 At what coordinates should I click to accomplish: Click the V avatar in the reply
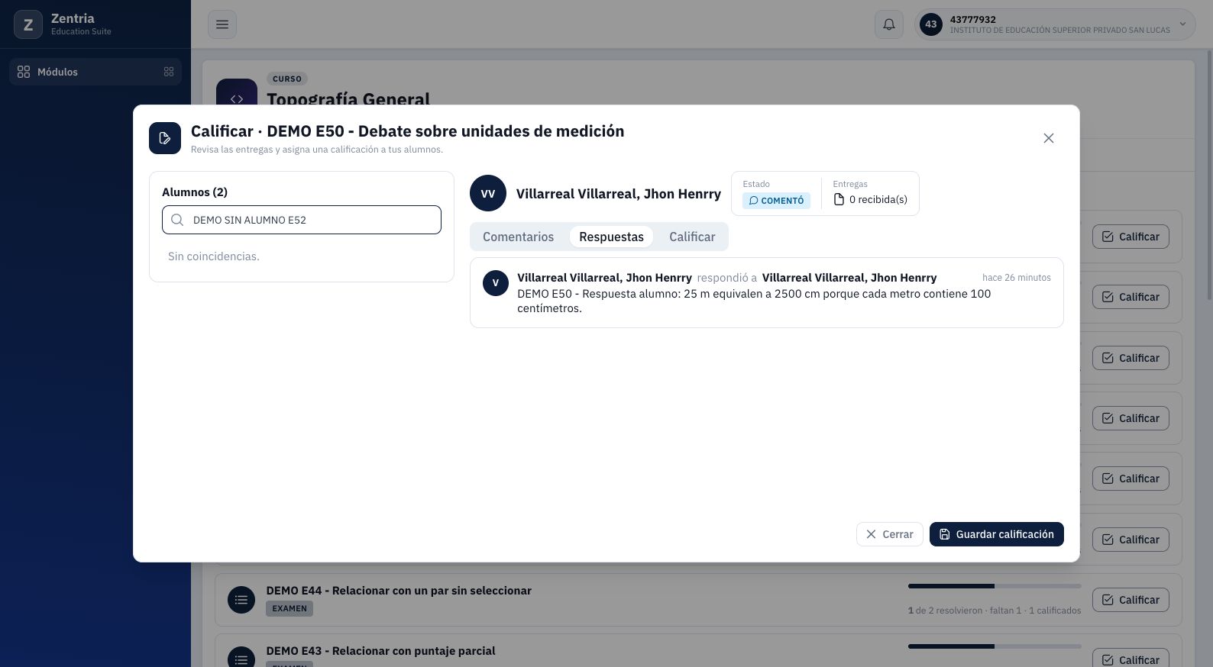[x=496, y=283]
